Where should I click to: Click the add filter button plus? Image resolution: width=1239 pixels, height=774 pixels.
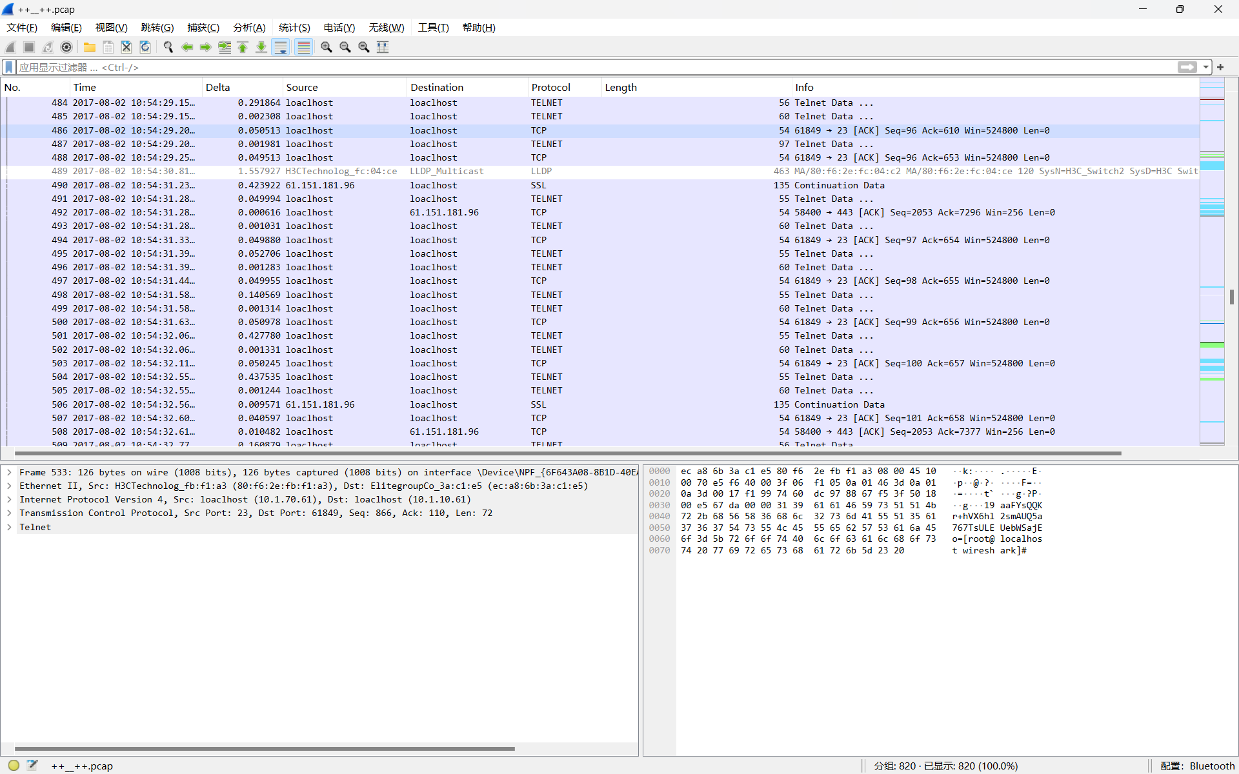click(1220, 67)
